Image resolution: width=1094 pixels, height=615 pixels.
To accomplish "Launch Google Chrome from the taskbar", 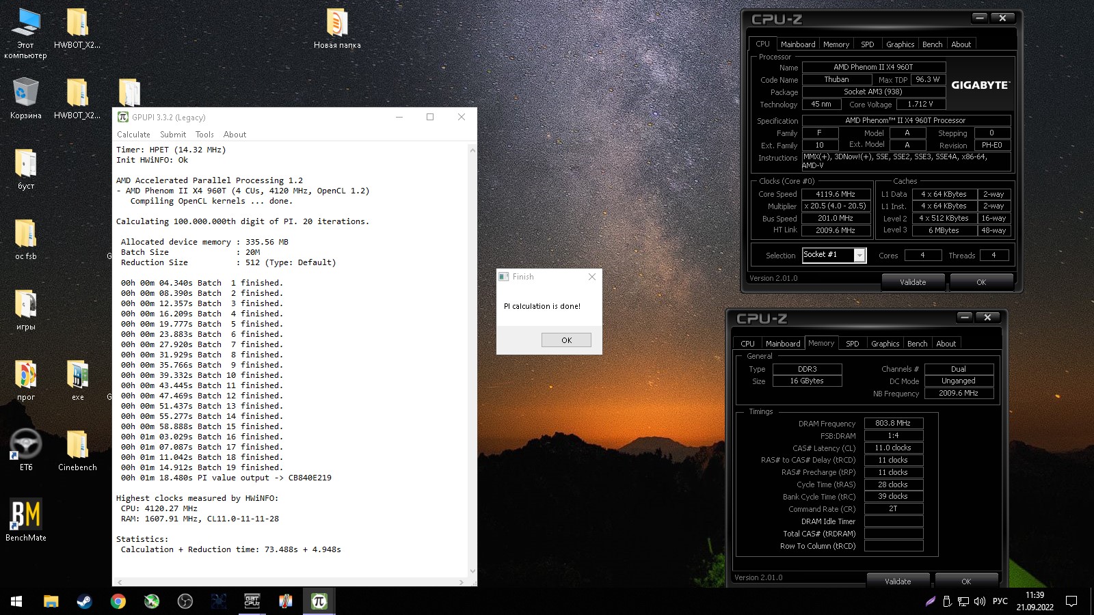I will pos(118,601).
